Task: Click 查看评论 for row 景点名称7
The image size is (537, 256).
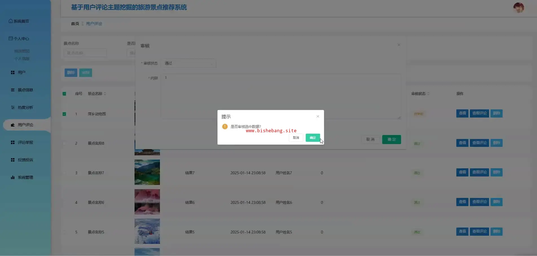Action: click(x=479, y=172)
